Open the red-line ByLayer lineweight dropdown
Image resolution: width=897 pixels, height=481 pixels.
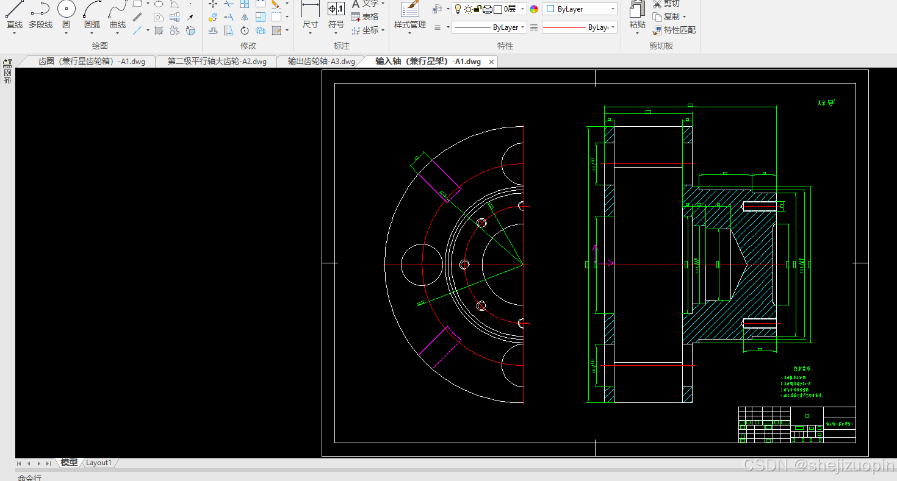pos(579,27)
